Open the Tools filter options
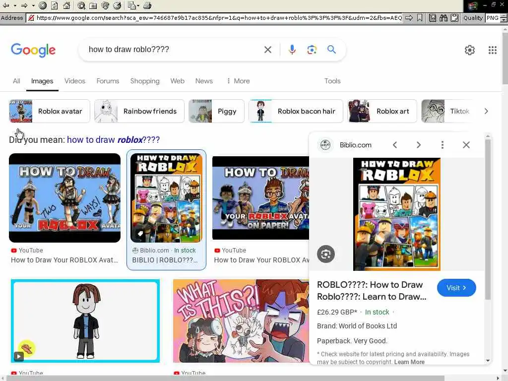 [332, 81]
